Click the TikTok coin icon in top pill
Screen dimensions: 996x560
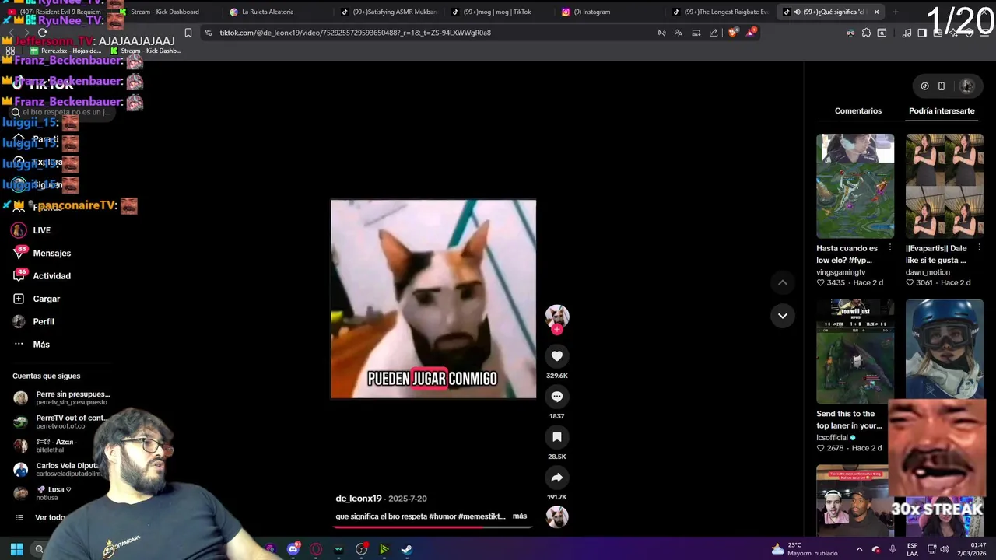(924, 86)
